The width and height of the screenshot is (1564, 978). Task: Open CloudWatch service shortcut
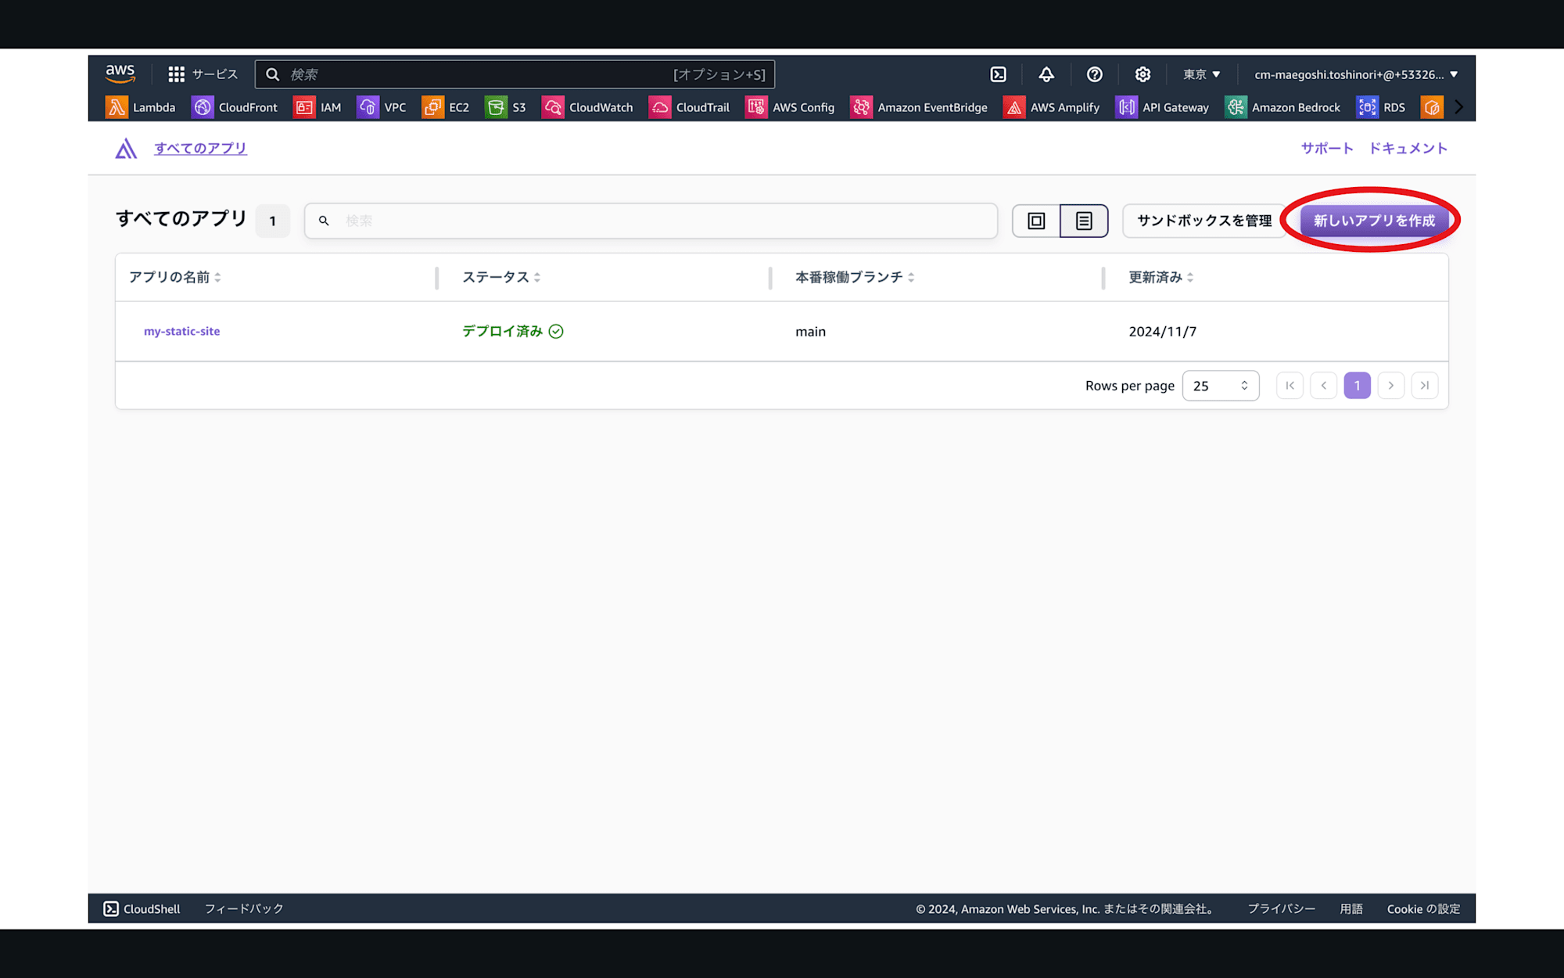pos(588,107)
